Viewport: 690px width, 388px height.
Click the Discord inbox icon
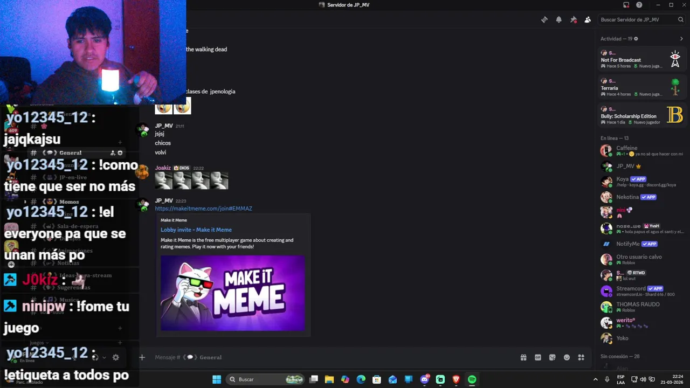pyautogui.click(x=626, y=5)
